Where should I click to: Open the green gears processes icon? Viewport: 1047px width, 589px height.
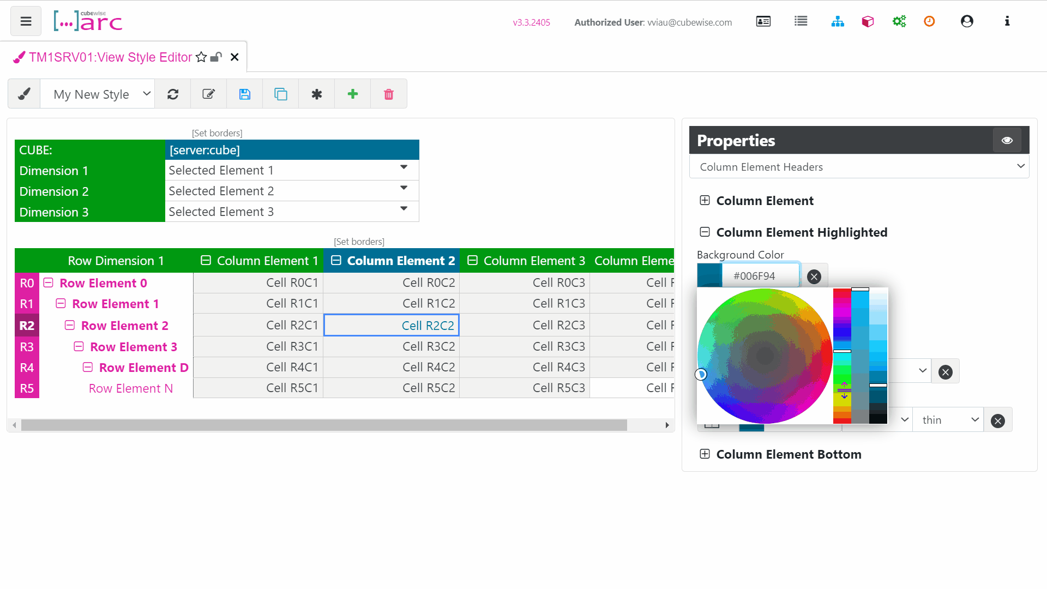899,21
